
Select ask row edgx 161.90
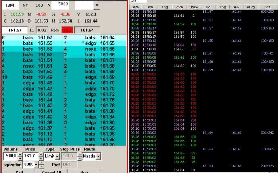pyautogui.click(x=95, y=123)
